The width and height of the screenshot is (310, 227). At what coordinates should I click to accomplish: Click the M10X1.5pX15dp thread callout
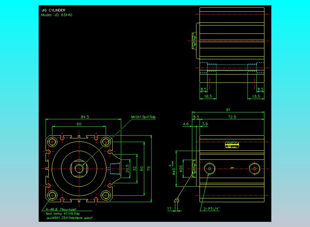143,117
